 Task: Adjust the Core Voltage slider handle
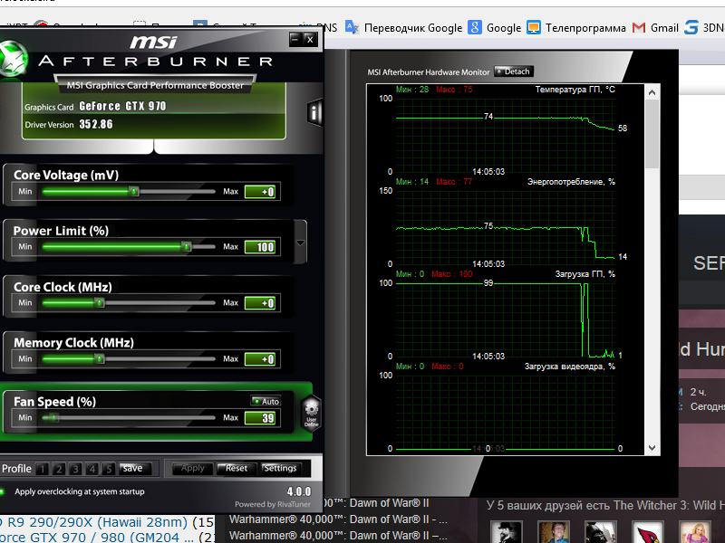[x=133, y=191]
